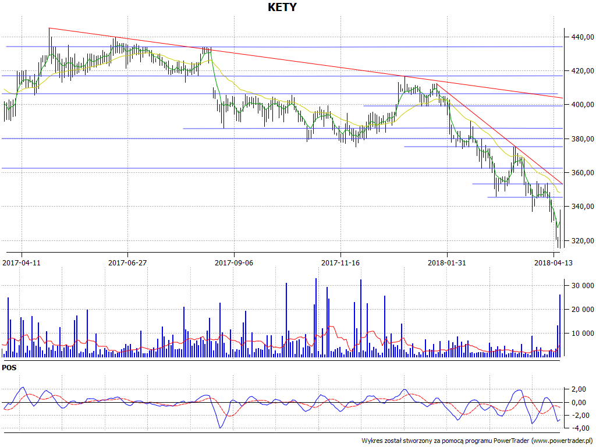Select the 320,00 price axis label
This screenshot has height=447, width=596.
click(583, 240)
